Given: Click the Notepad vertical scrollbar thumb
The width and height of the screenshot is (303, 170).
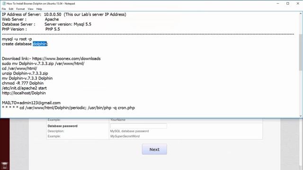Looking at the screenshot, I should [301, 52].
